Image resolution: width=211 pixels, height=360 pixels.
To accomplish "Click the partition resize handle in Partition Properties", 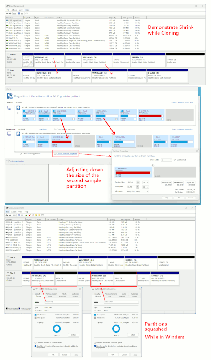I will 153,165.
